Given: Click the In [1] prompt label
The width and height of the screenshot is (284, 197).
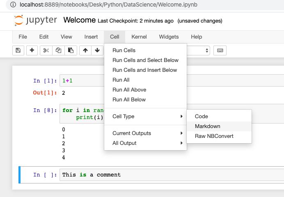Looking at the screenshot, I should [x=45, y=81].
